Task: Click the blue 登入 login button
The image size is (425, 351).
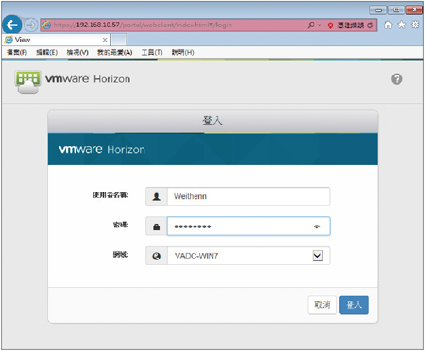Action: 354,305
